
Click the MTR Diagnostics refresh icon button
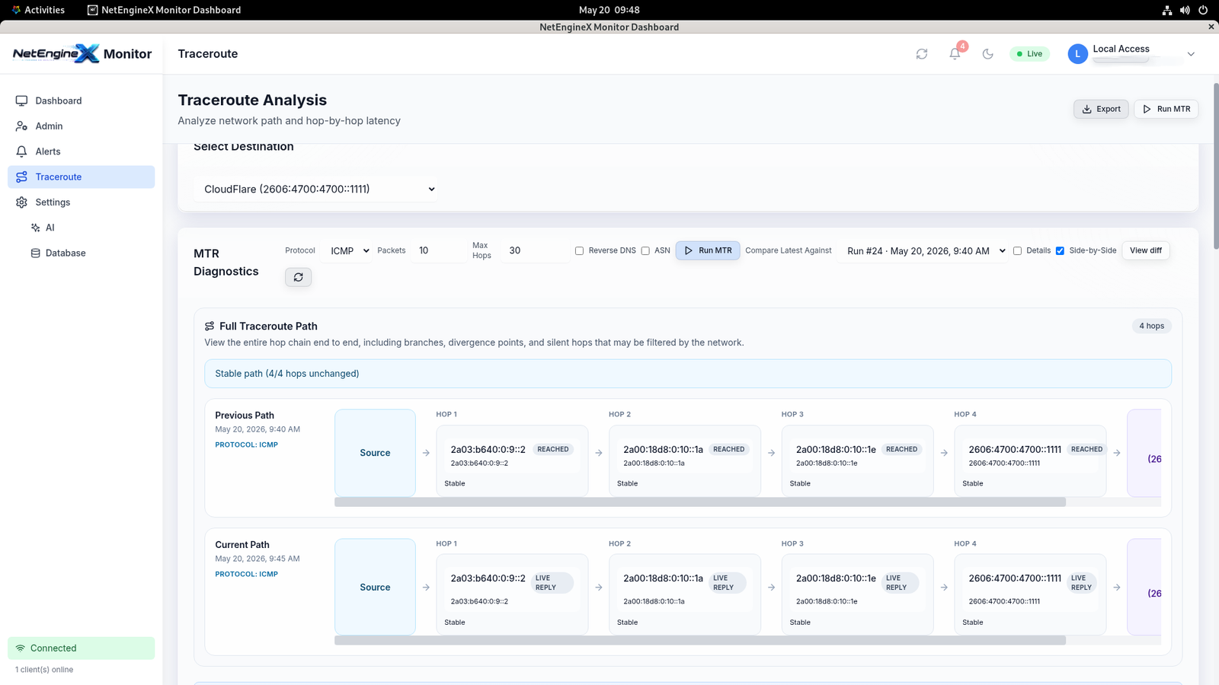299,277
